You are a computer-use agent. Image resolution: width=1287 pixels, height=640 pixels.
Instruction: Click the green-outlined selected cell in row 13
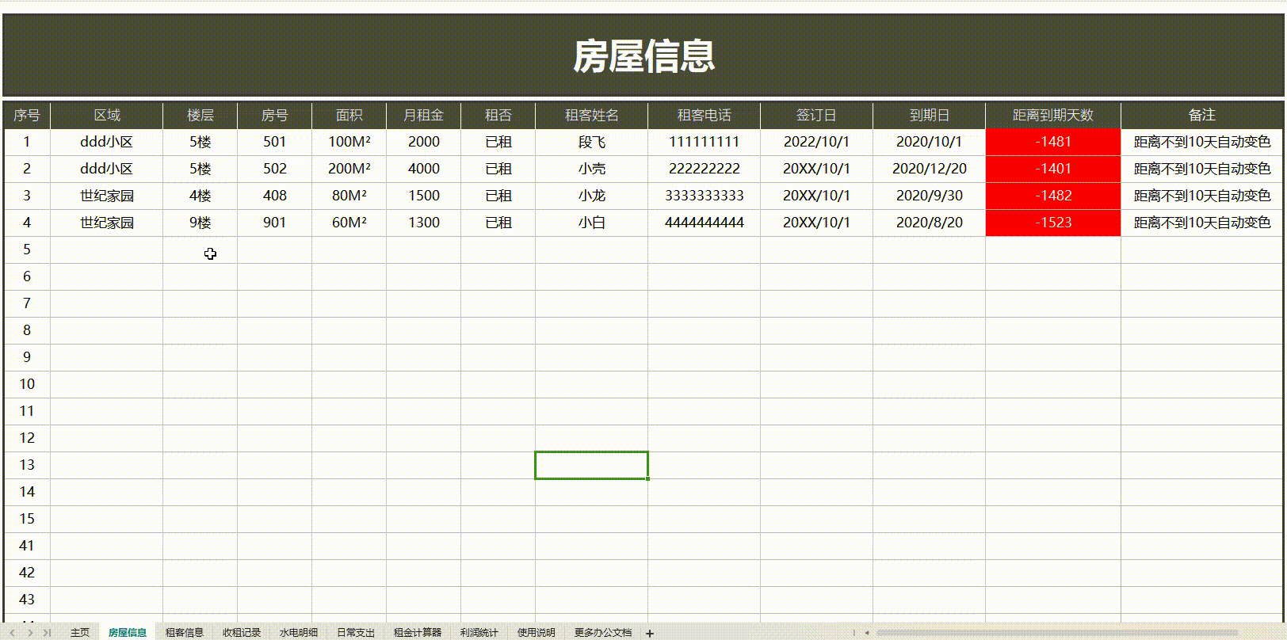coord(592,466)
